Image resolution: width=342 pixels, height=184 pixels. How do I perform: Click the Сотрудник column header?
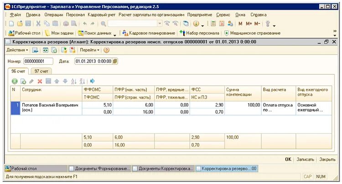[x=51, y=93]
